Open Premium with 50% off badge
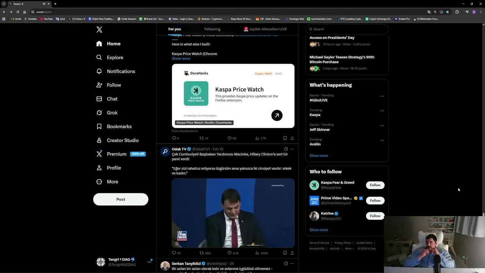485x273 pixels. (120, 154)
